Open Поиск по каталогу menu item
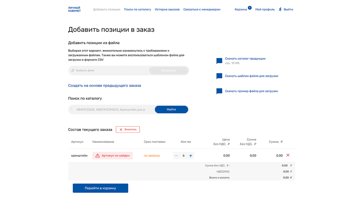 tap(138, 9)
